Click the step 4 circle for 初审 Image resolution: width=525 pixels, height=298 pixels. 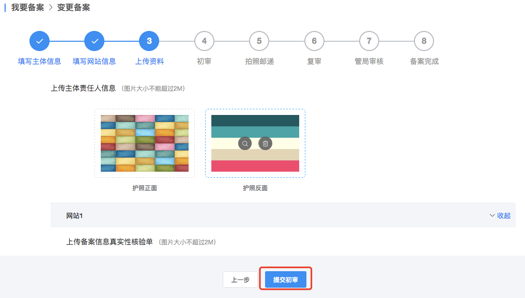tap(204, 41)
